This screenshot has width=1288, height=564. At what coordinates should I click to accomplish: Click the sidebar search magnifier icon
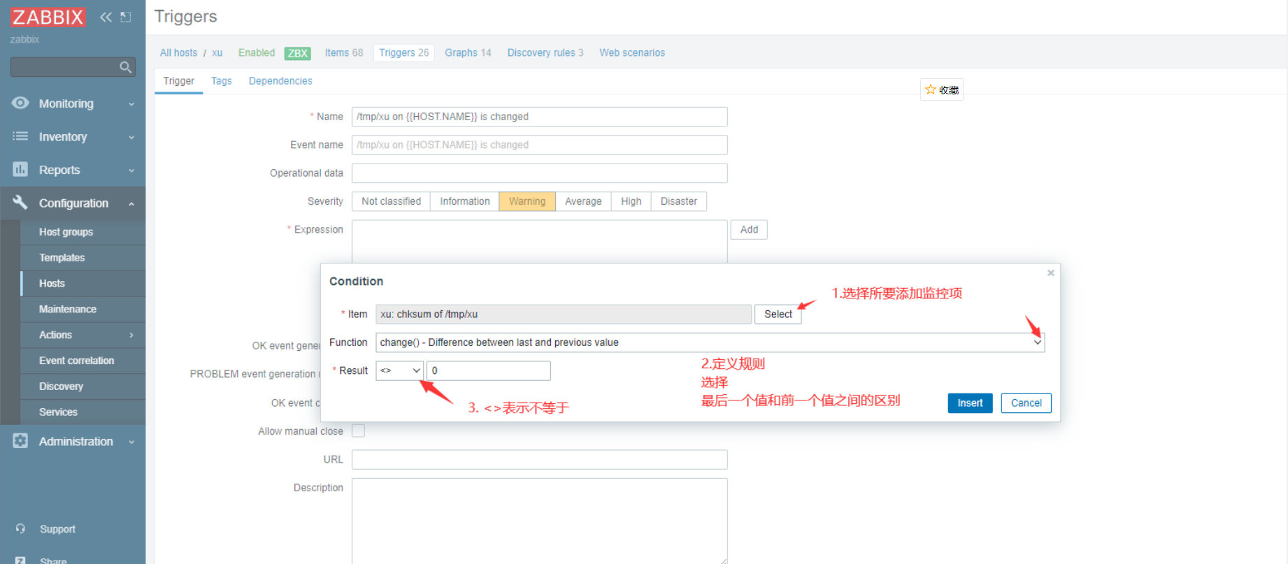[x=125, y=67]
